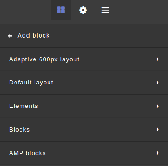Click the triangle icon on Blocks row
168x166 pixels.
click(158, 129)
